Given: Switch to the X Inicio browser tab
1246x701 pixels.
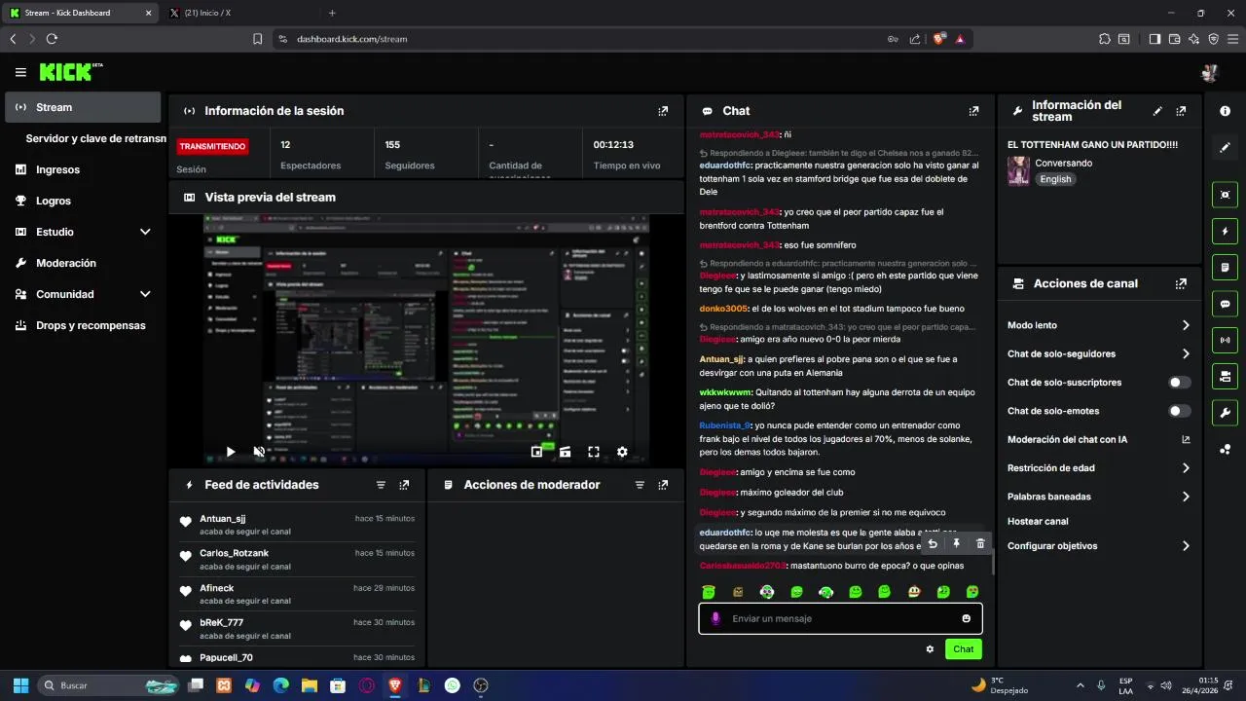Looking at the screenshot, I should click(238, 13).
